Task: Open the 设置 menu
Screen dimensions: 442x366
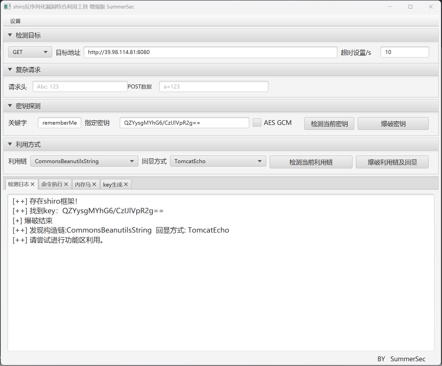Action: 15,21
